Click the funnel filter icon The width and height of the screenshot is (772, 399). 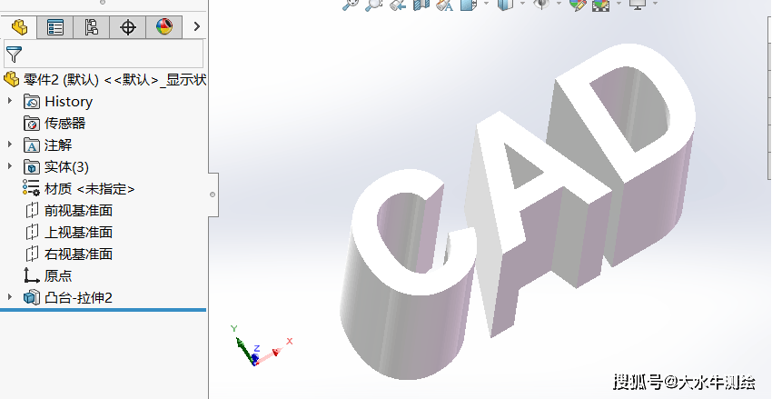coord(14,55)
